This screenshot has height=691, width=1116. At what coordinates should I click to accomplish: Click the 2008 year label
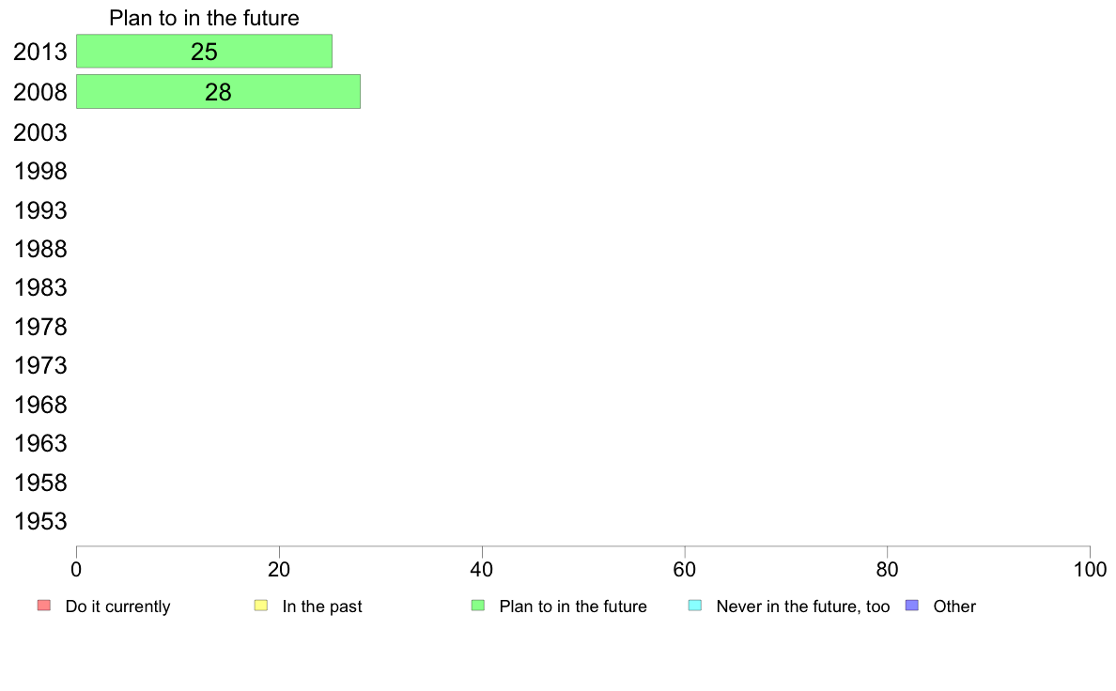(39, 93)
